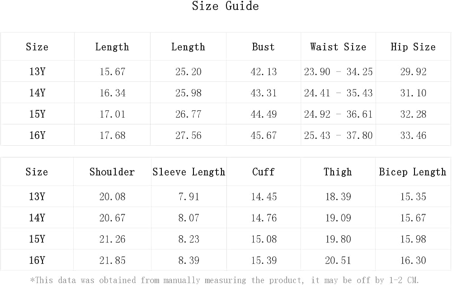
Task: Click the 16Y bust value 45.67
Action: click(x=264, y=135)
